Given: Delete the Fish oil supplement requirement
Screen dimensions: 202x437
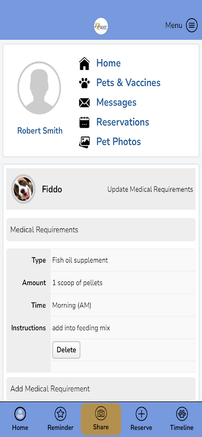Looking at the screenshot, I should click(66, 350).
